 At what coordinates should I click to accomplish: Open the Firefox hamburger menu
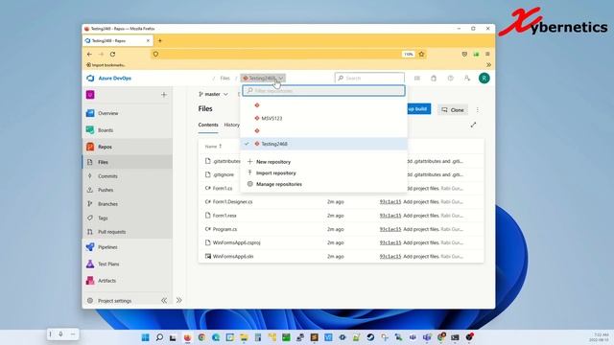tap(487, 54)
